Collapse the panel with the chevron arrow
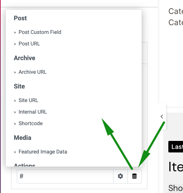The image size is (183, 193). pyautogui.click(x=162, y=116)
